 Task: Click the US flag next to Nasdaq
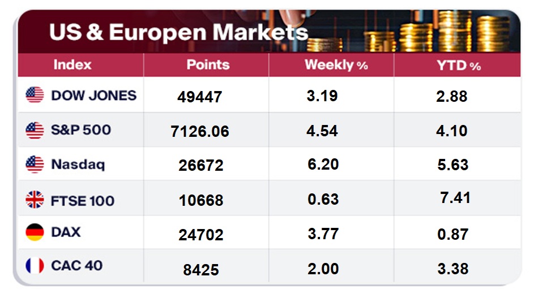point(35,165)
